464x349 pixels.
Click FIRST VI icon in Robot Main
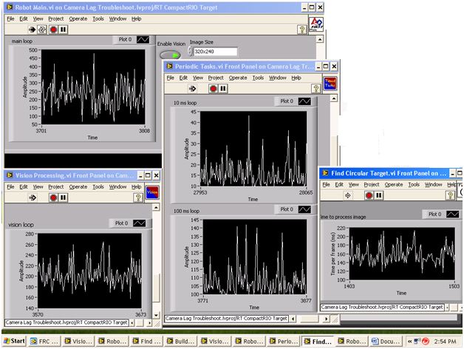[x=316, y=24]
